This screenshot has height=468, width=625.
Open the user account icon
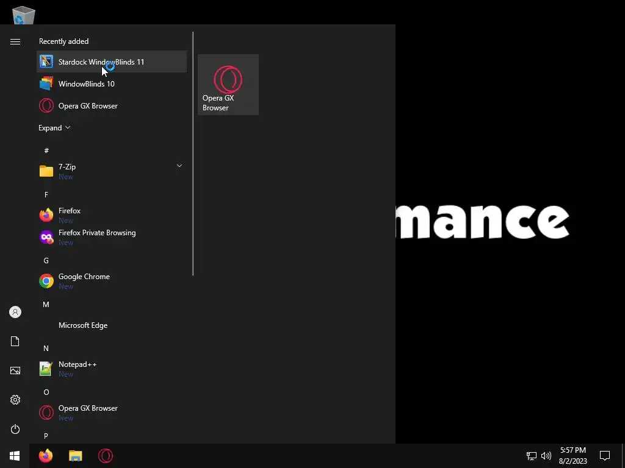15,312
